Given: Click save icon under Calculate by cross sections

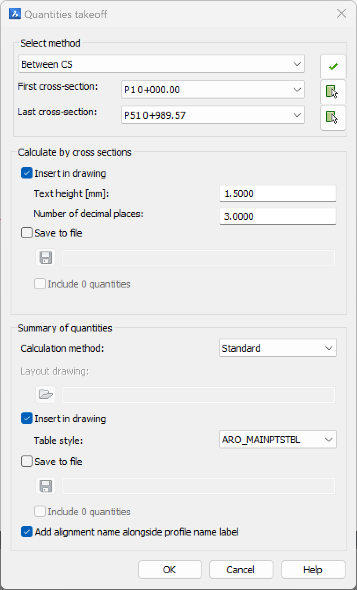Looking at the screenshot, I should tap(46, 258).
